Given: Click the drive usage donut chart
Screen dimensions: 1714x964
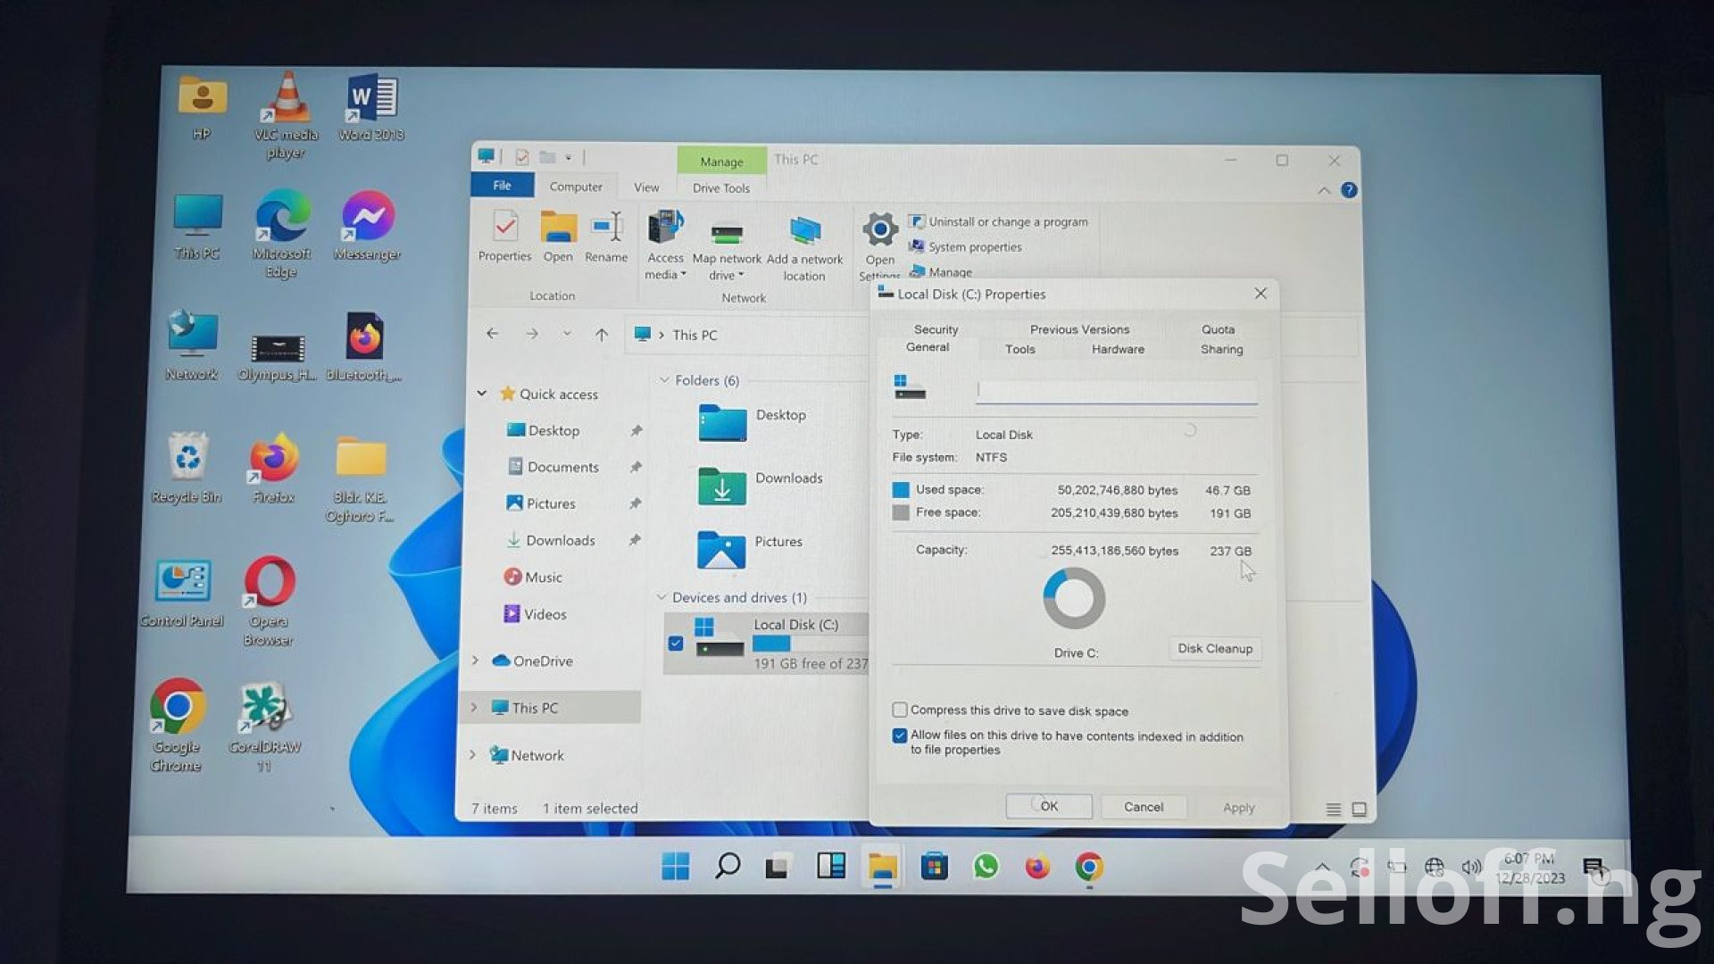Looking at the screenshot, I should click(1074, 598).
